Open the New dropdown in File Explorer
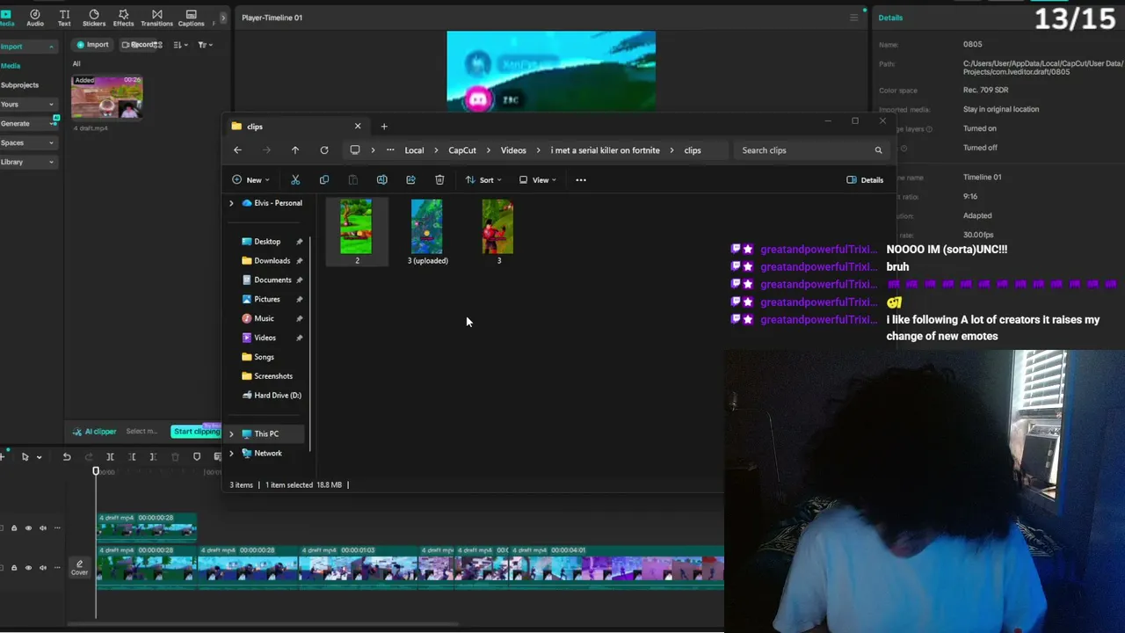Viewport: 1125px width, 633px height. pos(250,180)
